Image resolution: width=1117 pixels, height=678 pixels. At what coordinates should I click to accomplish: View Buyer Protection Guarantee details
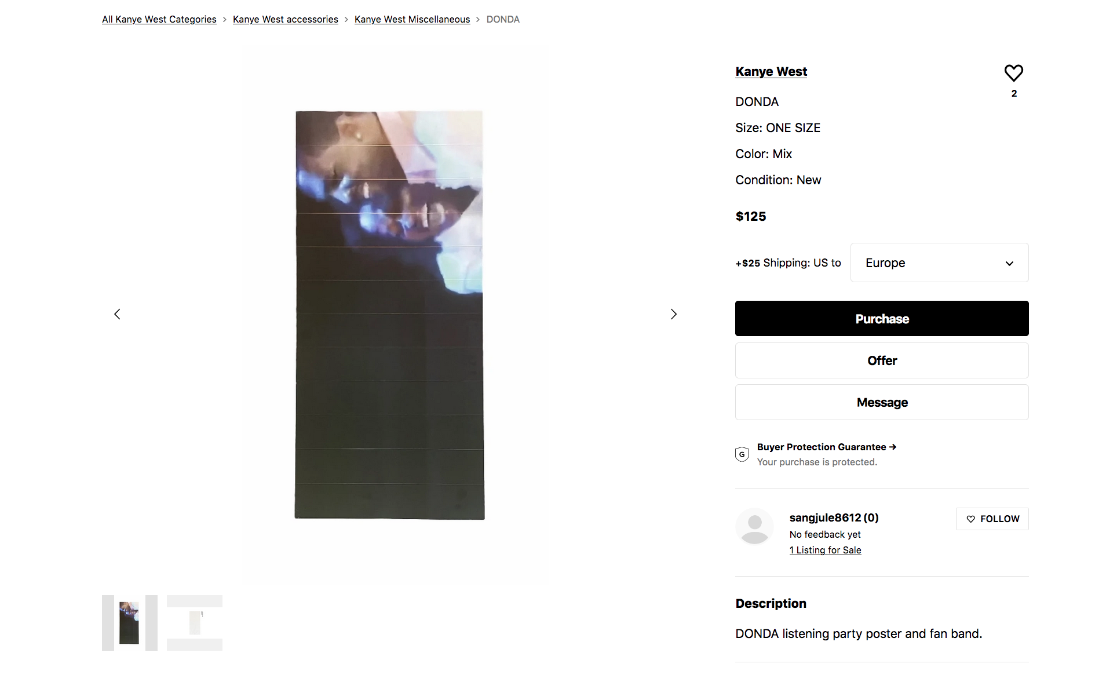826,447
